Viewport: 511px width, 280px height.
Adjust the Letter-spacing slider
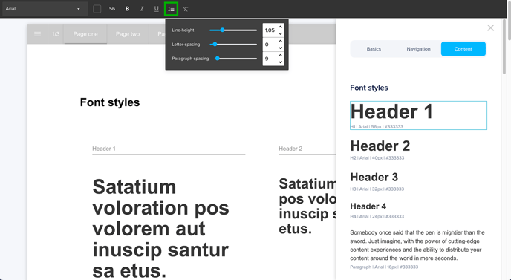pos(233,45)
